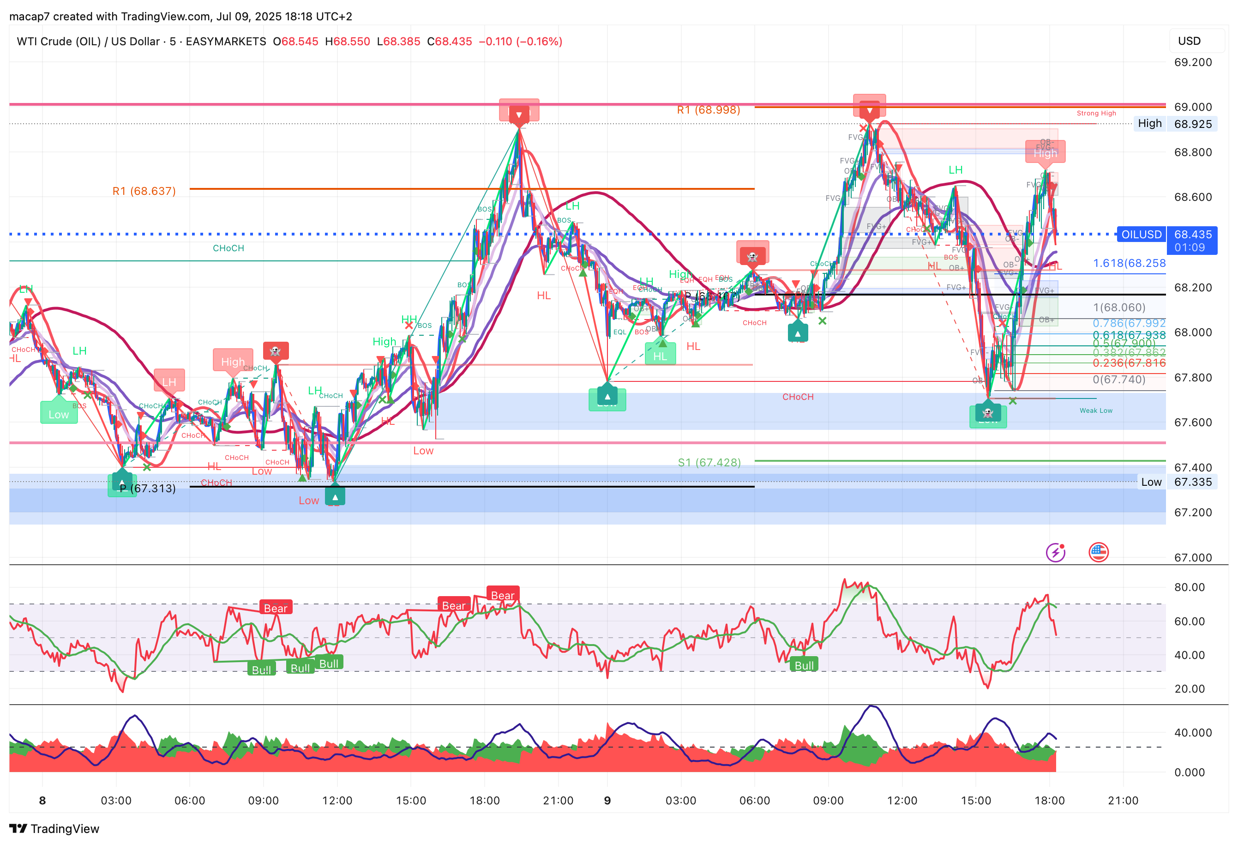Click the OILUSD price tag
The image size is (1238, 845).
[1141, 235]
